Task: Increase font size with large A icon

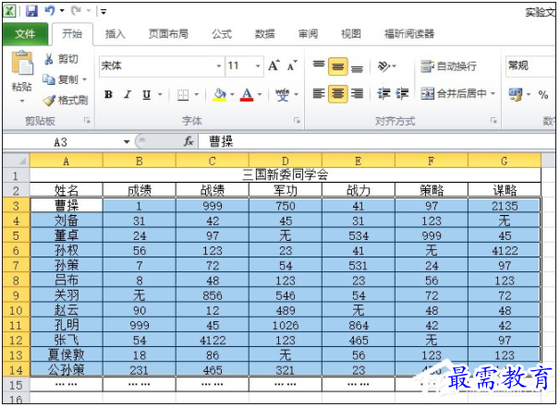Action: click(x=274, y=66)
